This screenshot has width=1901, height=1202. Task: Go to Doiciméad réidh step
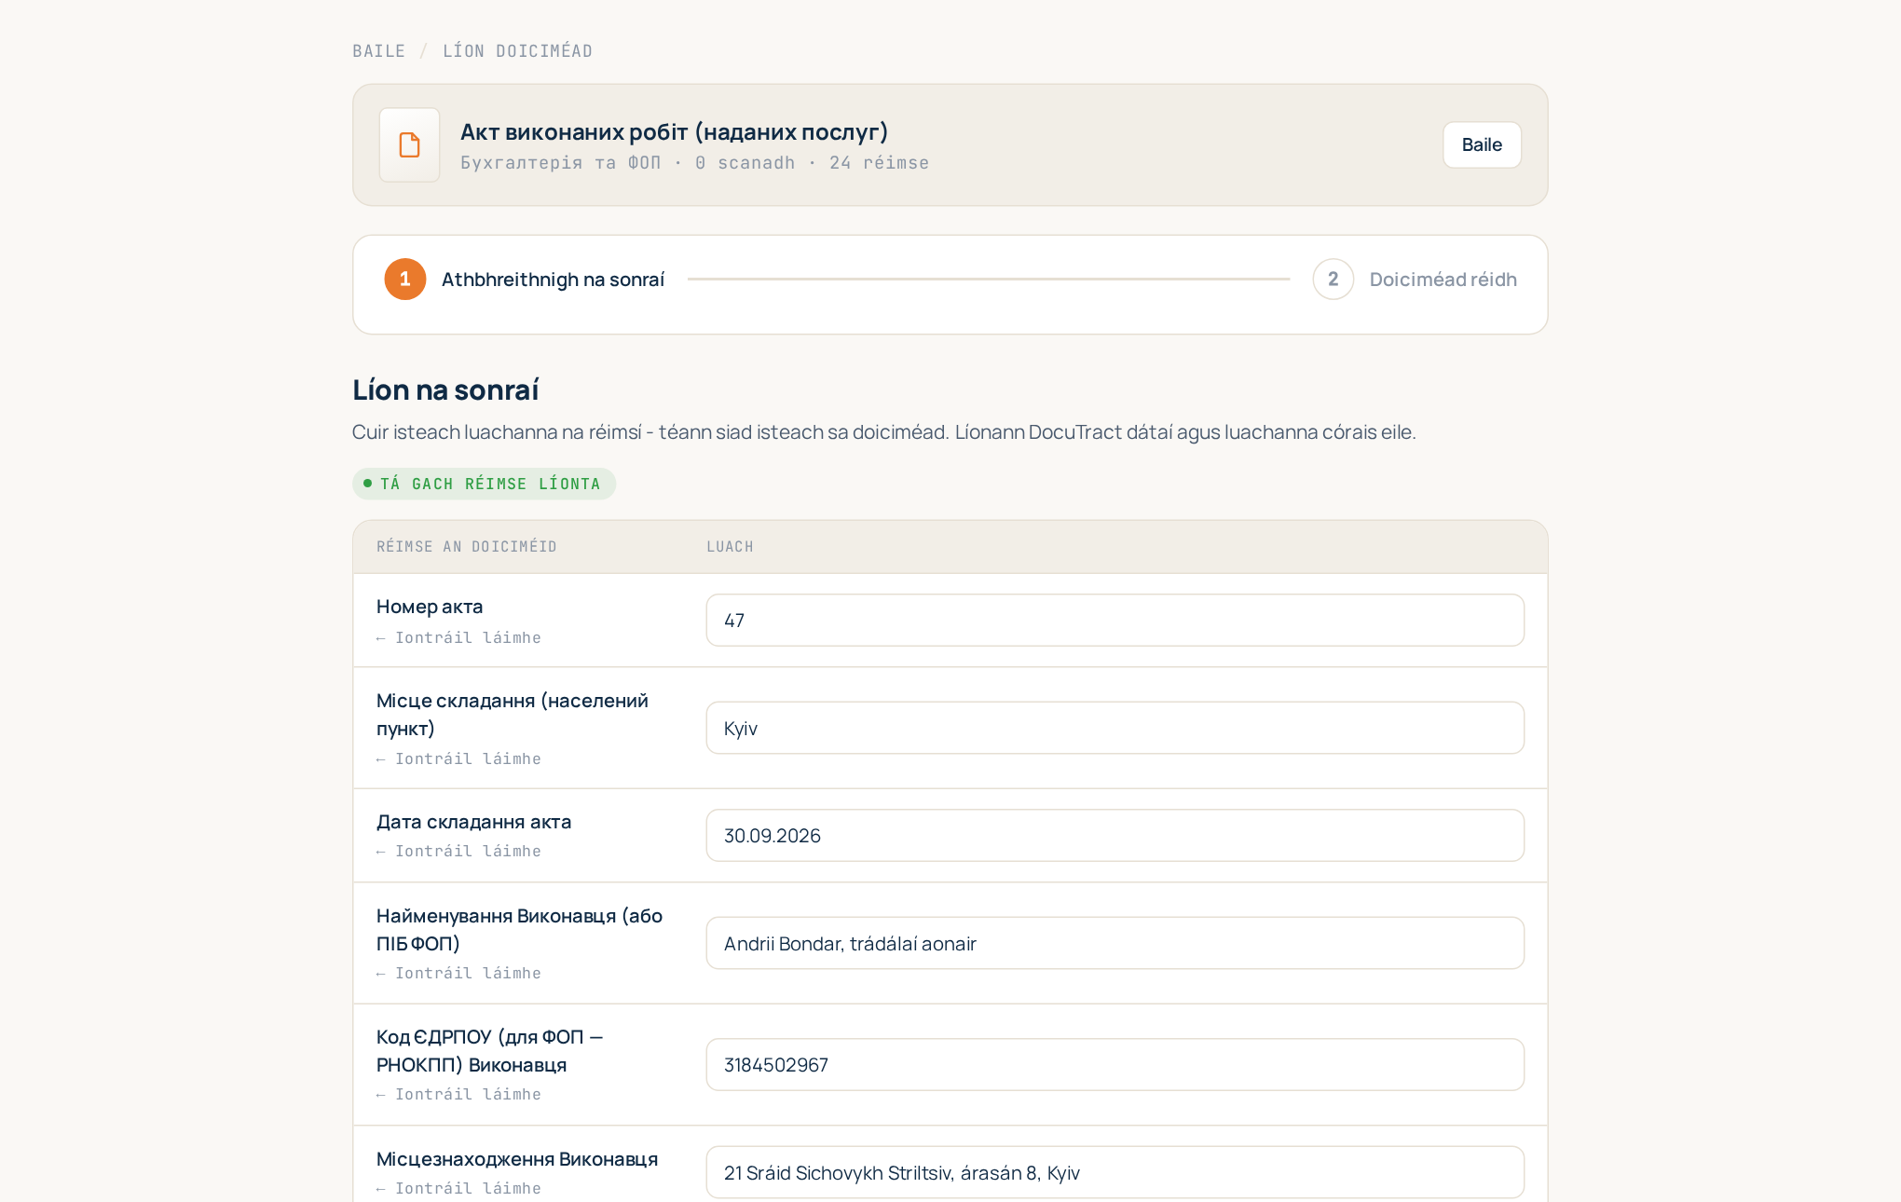[x=1443, y=280]
